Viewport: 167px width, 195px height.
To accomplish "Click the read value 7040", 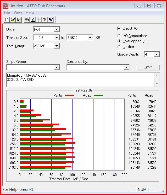I will pos(153,102).
